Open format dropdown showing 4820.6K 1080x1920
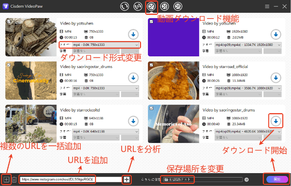This screenshot has width=291, height=186. click(248, 132)
